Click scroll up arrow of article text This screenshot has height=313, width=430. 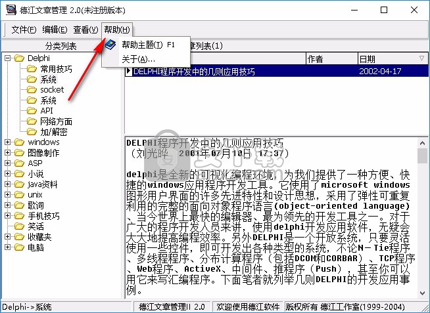click(422, 143)
